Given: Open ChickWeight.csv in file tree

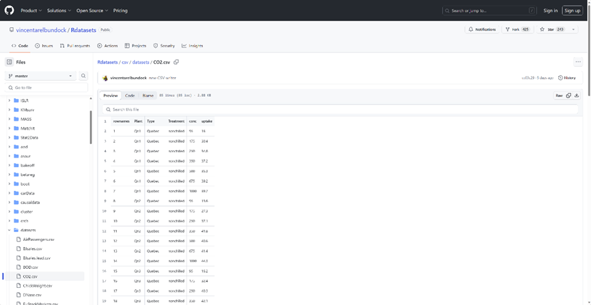Looking at the screenshot, I should point(38,286).
